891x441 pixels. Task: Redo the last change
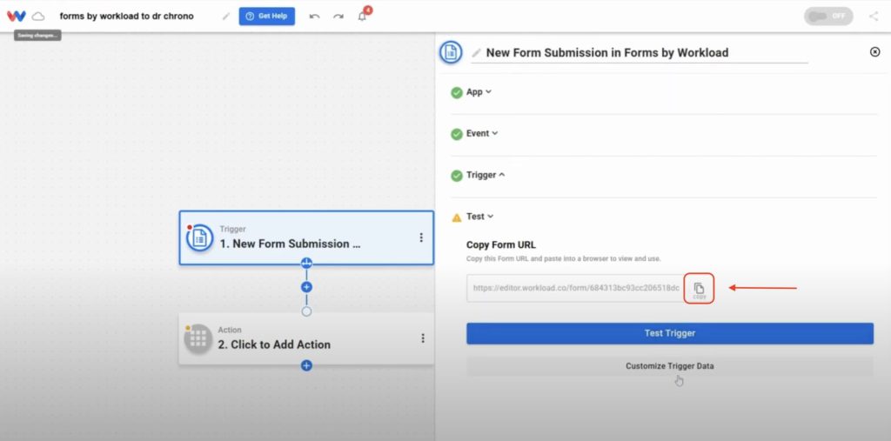(338, 17)
